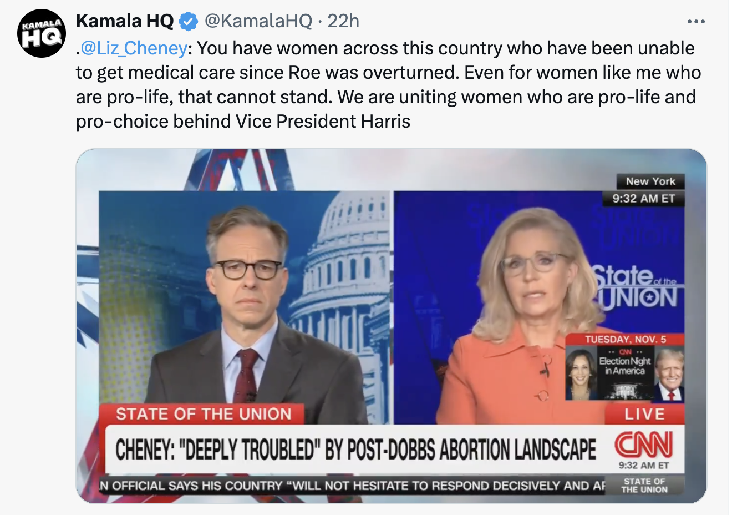Click the red LIVE badge in the video
Viewport: 732px width, 515px height.
[x=644, y=414]
